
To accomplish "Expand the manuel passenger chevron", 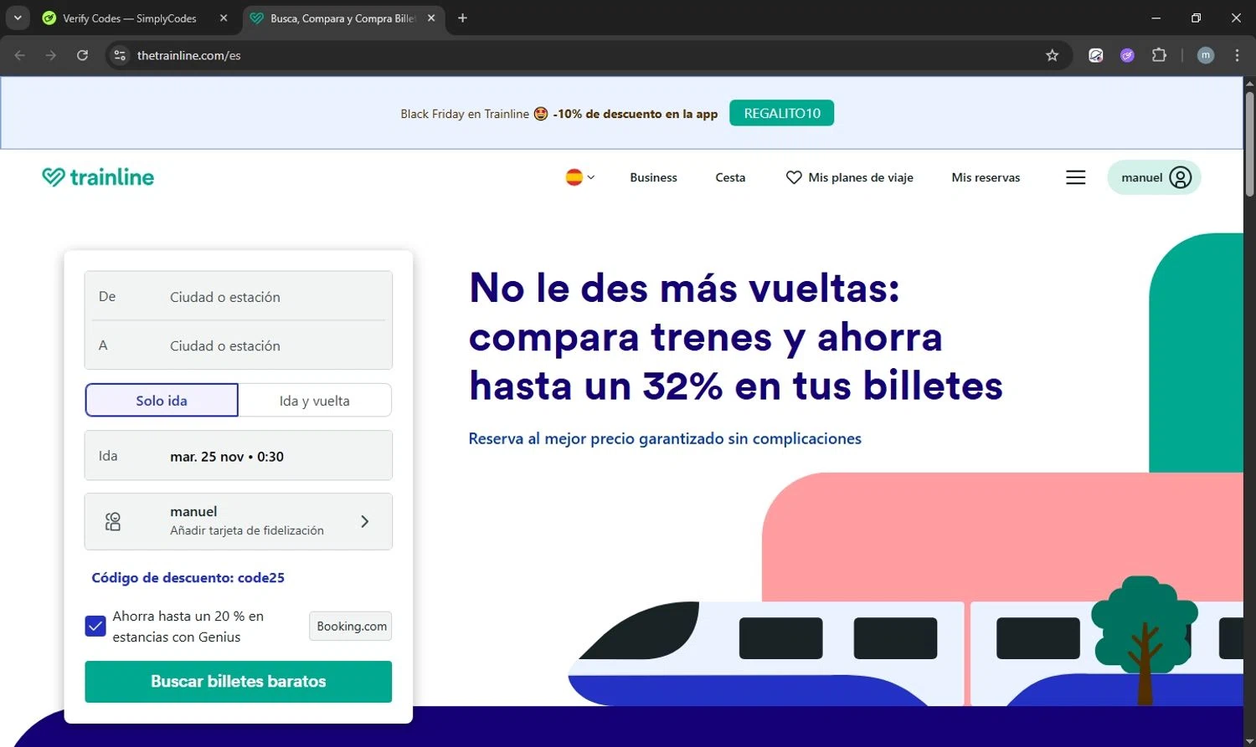I will click(364, 521).
